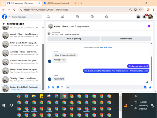Open the Copilot taskbar icon
Image resolution: width=157 pixels, height=118 pixels.
coord(19,96)
